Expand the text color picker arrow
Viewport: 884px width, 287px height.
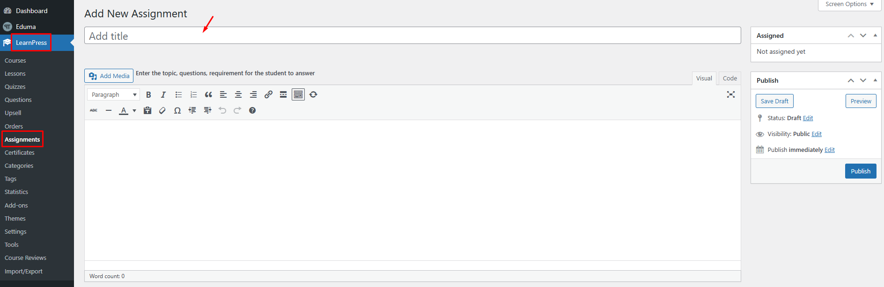[x=134, y=111]
